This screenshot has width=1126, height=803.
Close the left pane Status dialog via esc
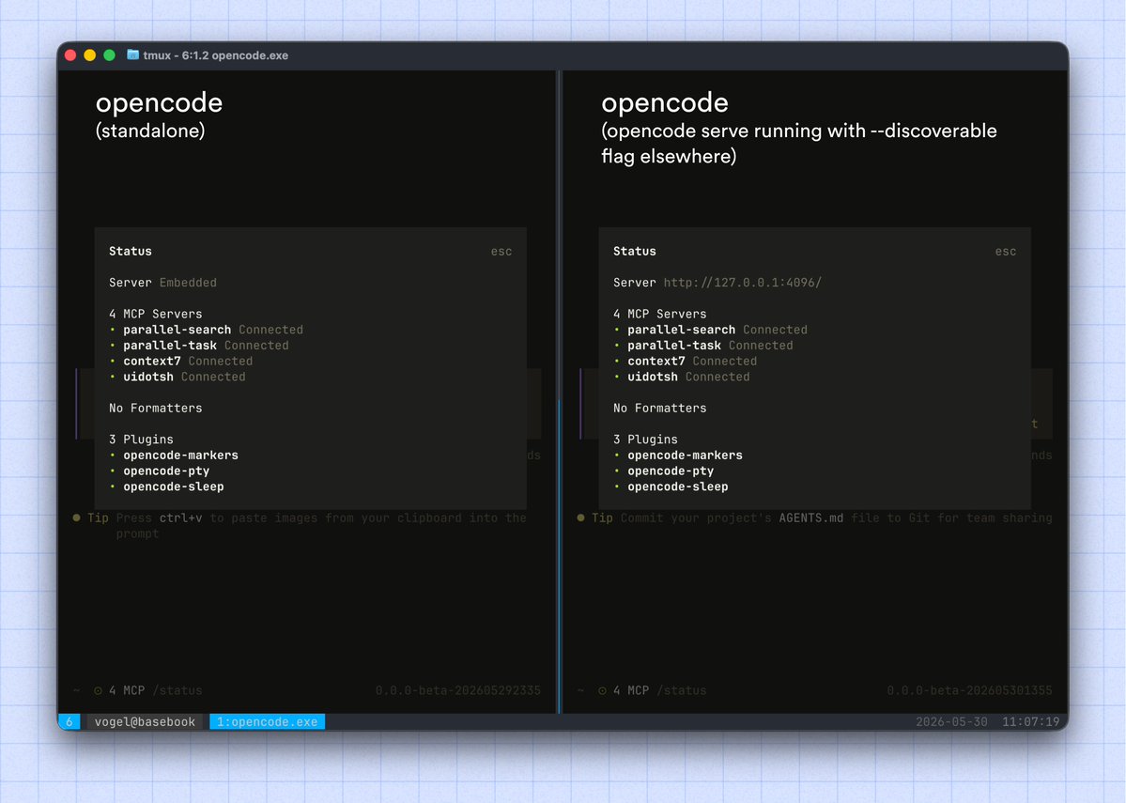pyautogui.click(x=501, y=252)
